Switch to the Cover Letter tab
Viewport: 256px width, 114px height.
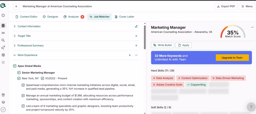tap(124, 17)
